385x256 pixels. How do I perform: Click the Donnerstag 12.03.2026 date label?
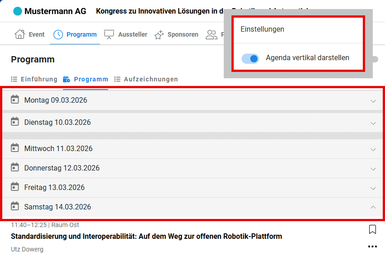click(62, 168)
